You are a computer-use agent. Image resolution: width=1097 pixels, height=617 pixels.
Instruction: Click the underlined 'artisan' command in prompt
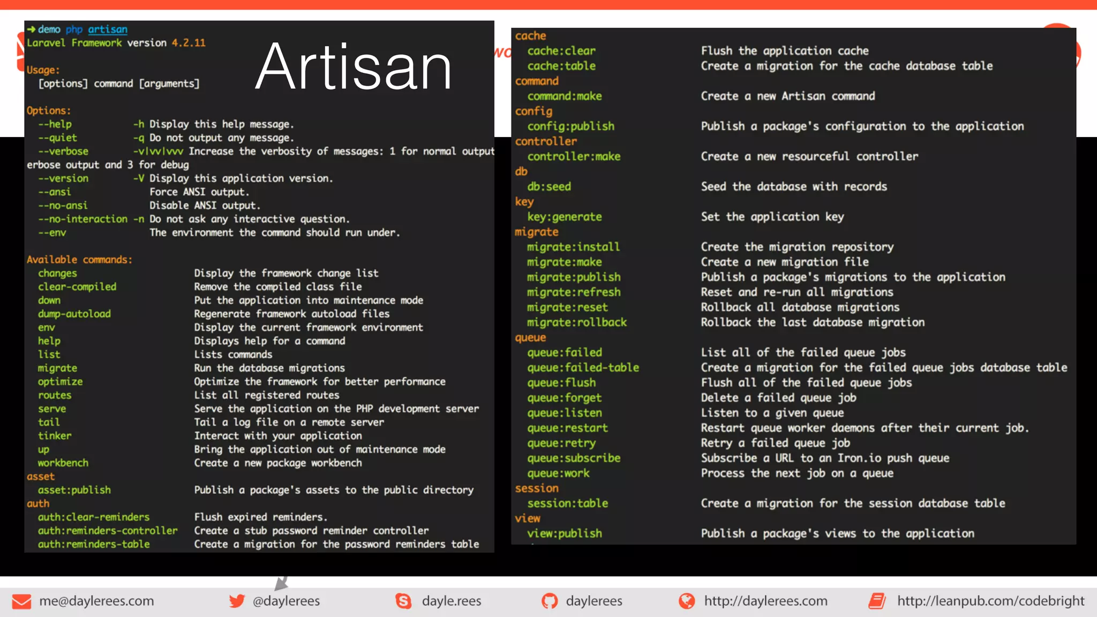pos(108,29)
